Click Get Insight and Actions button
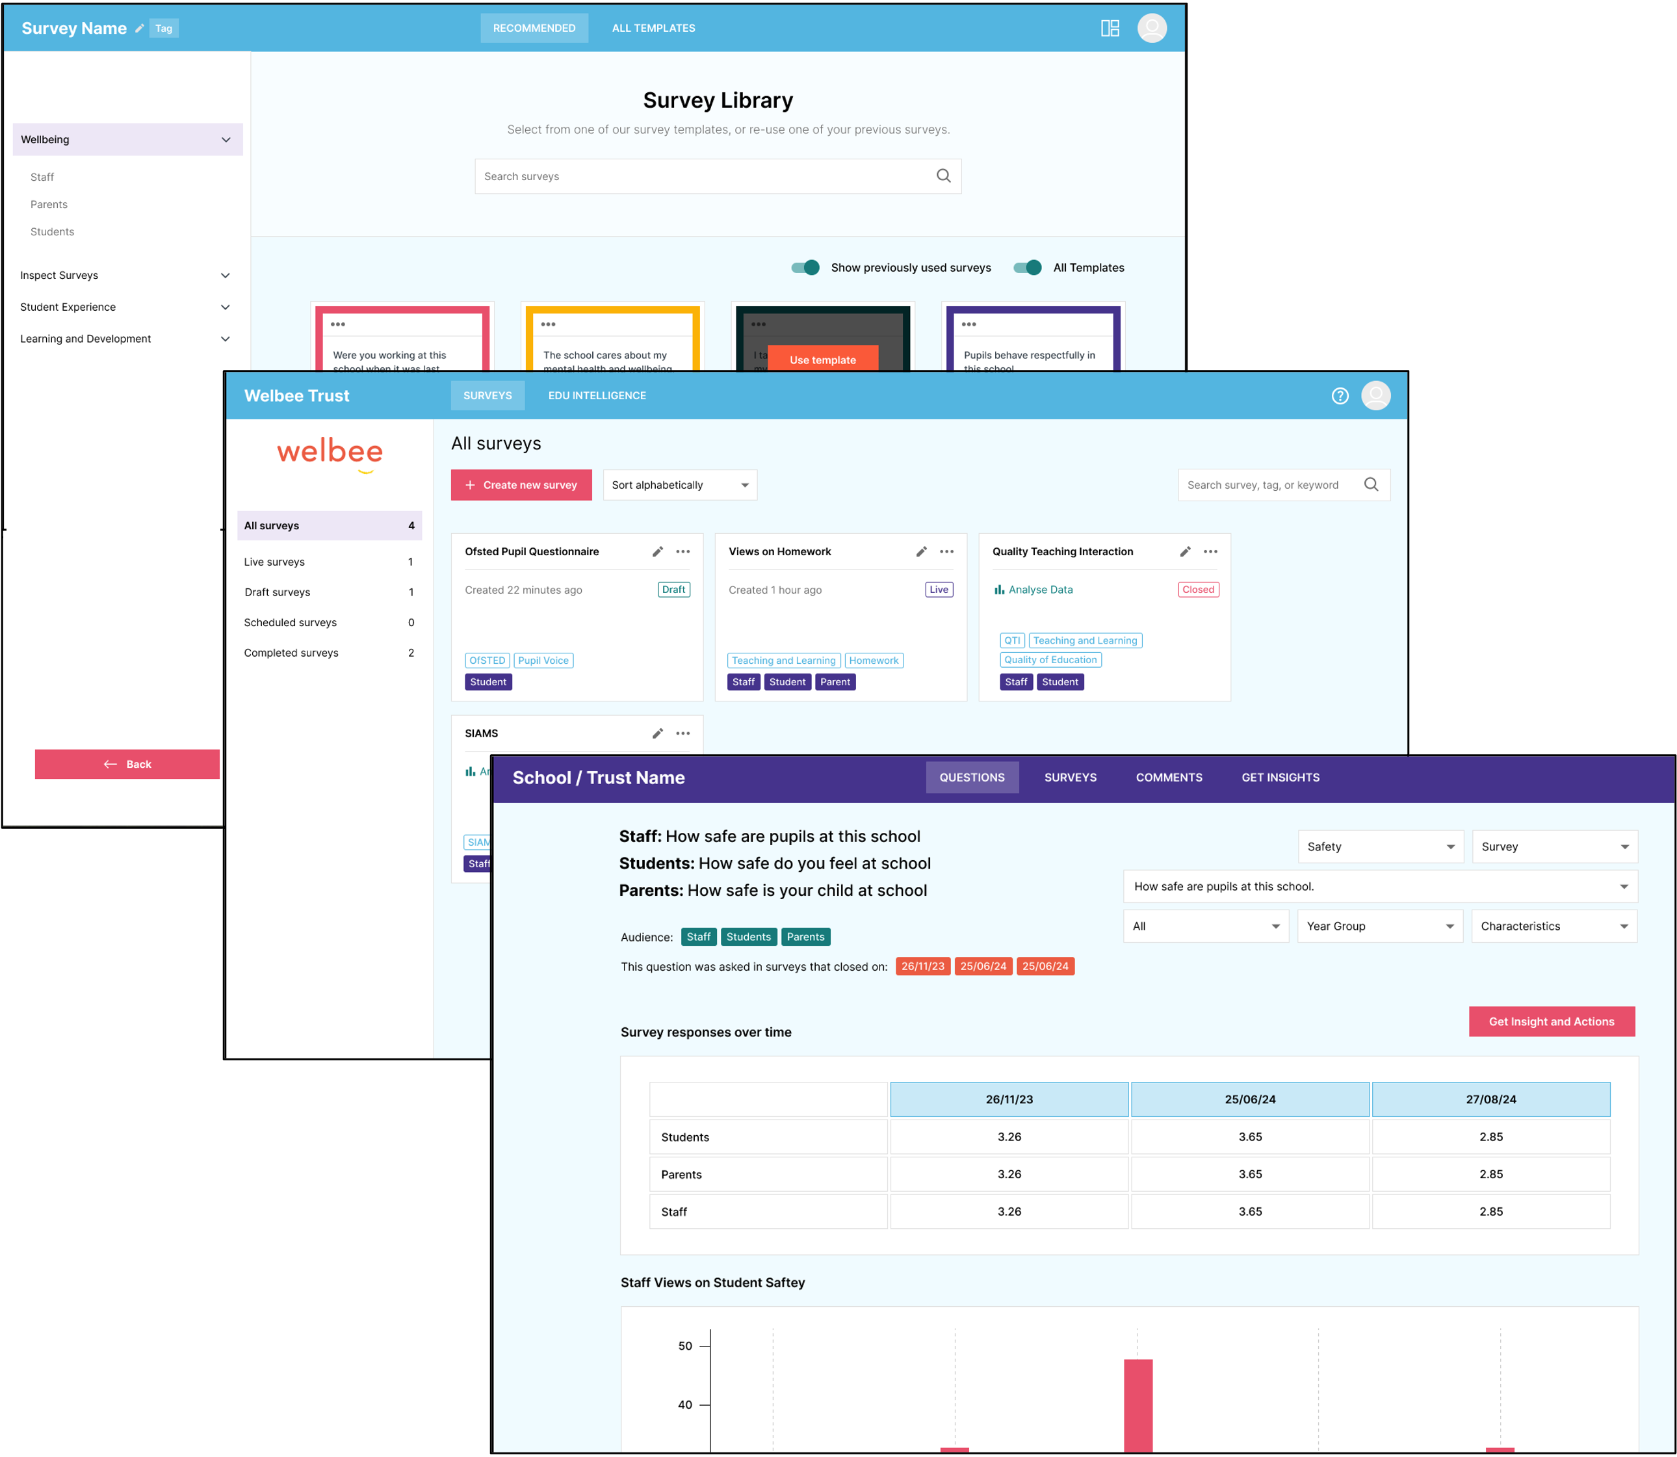This screenshot has height=1457, width=1677. (x=1551, y=1022)
